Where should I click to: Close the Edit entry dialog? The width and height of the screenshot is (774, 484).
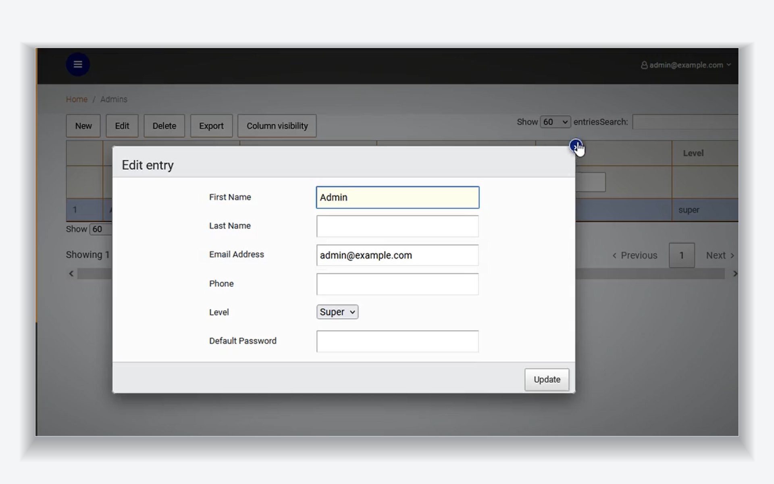coord(576,146)
